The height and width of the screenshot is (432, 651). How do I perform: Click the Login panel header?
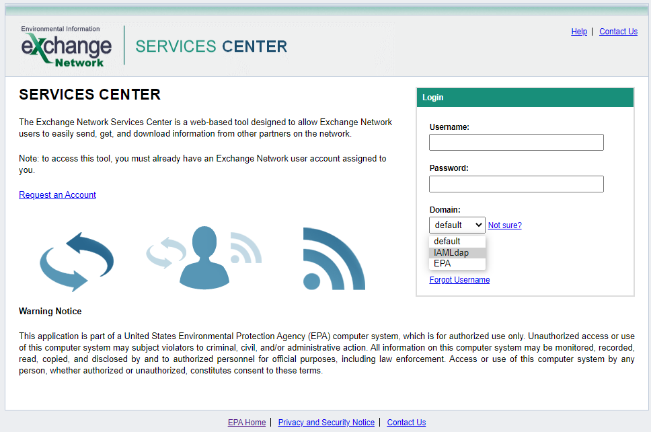point(525,98)
